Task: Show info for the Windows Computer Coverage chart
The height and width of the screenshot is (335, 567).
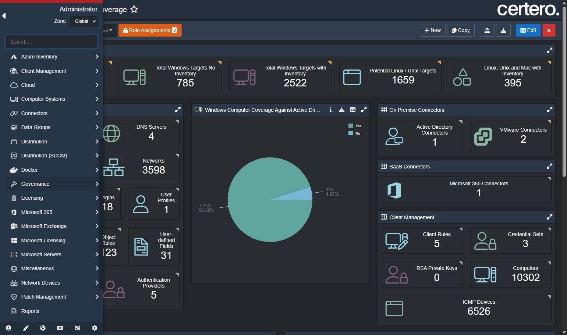Action: (330, 110)
